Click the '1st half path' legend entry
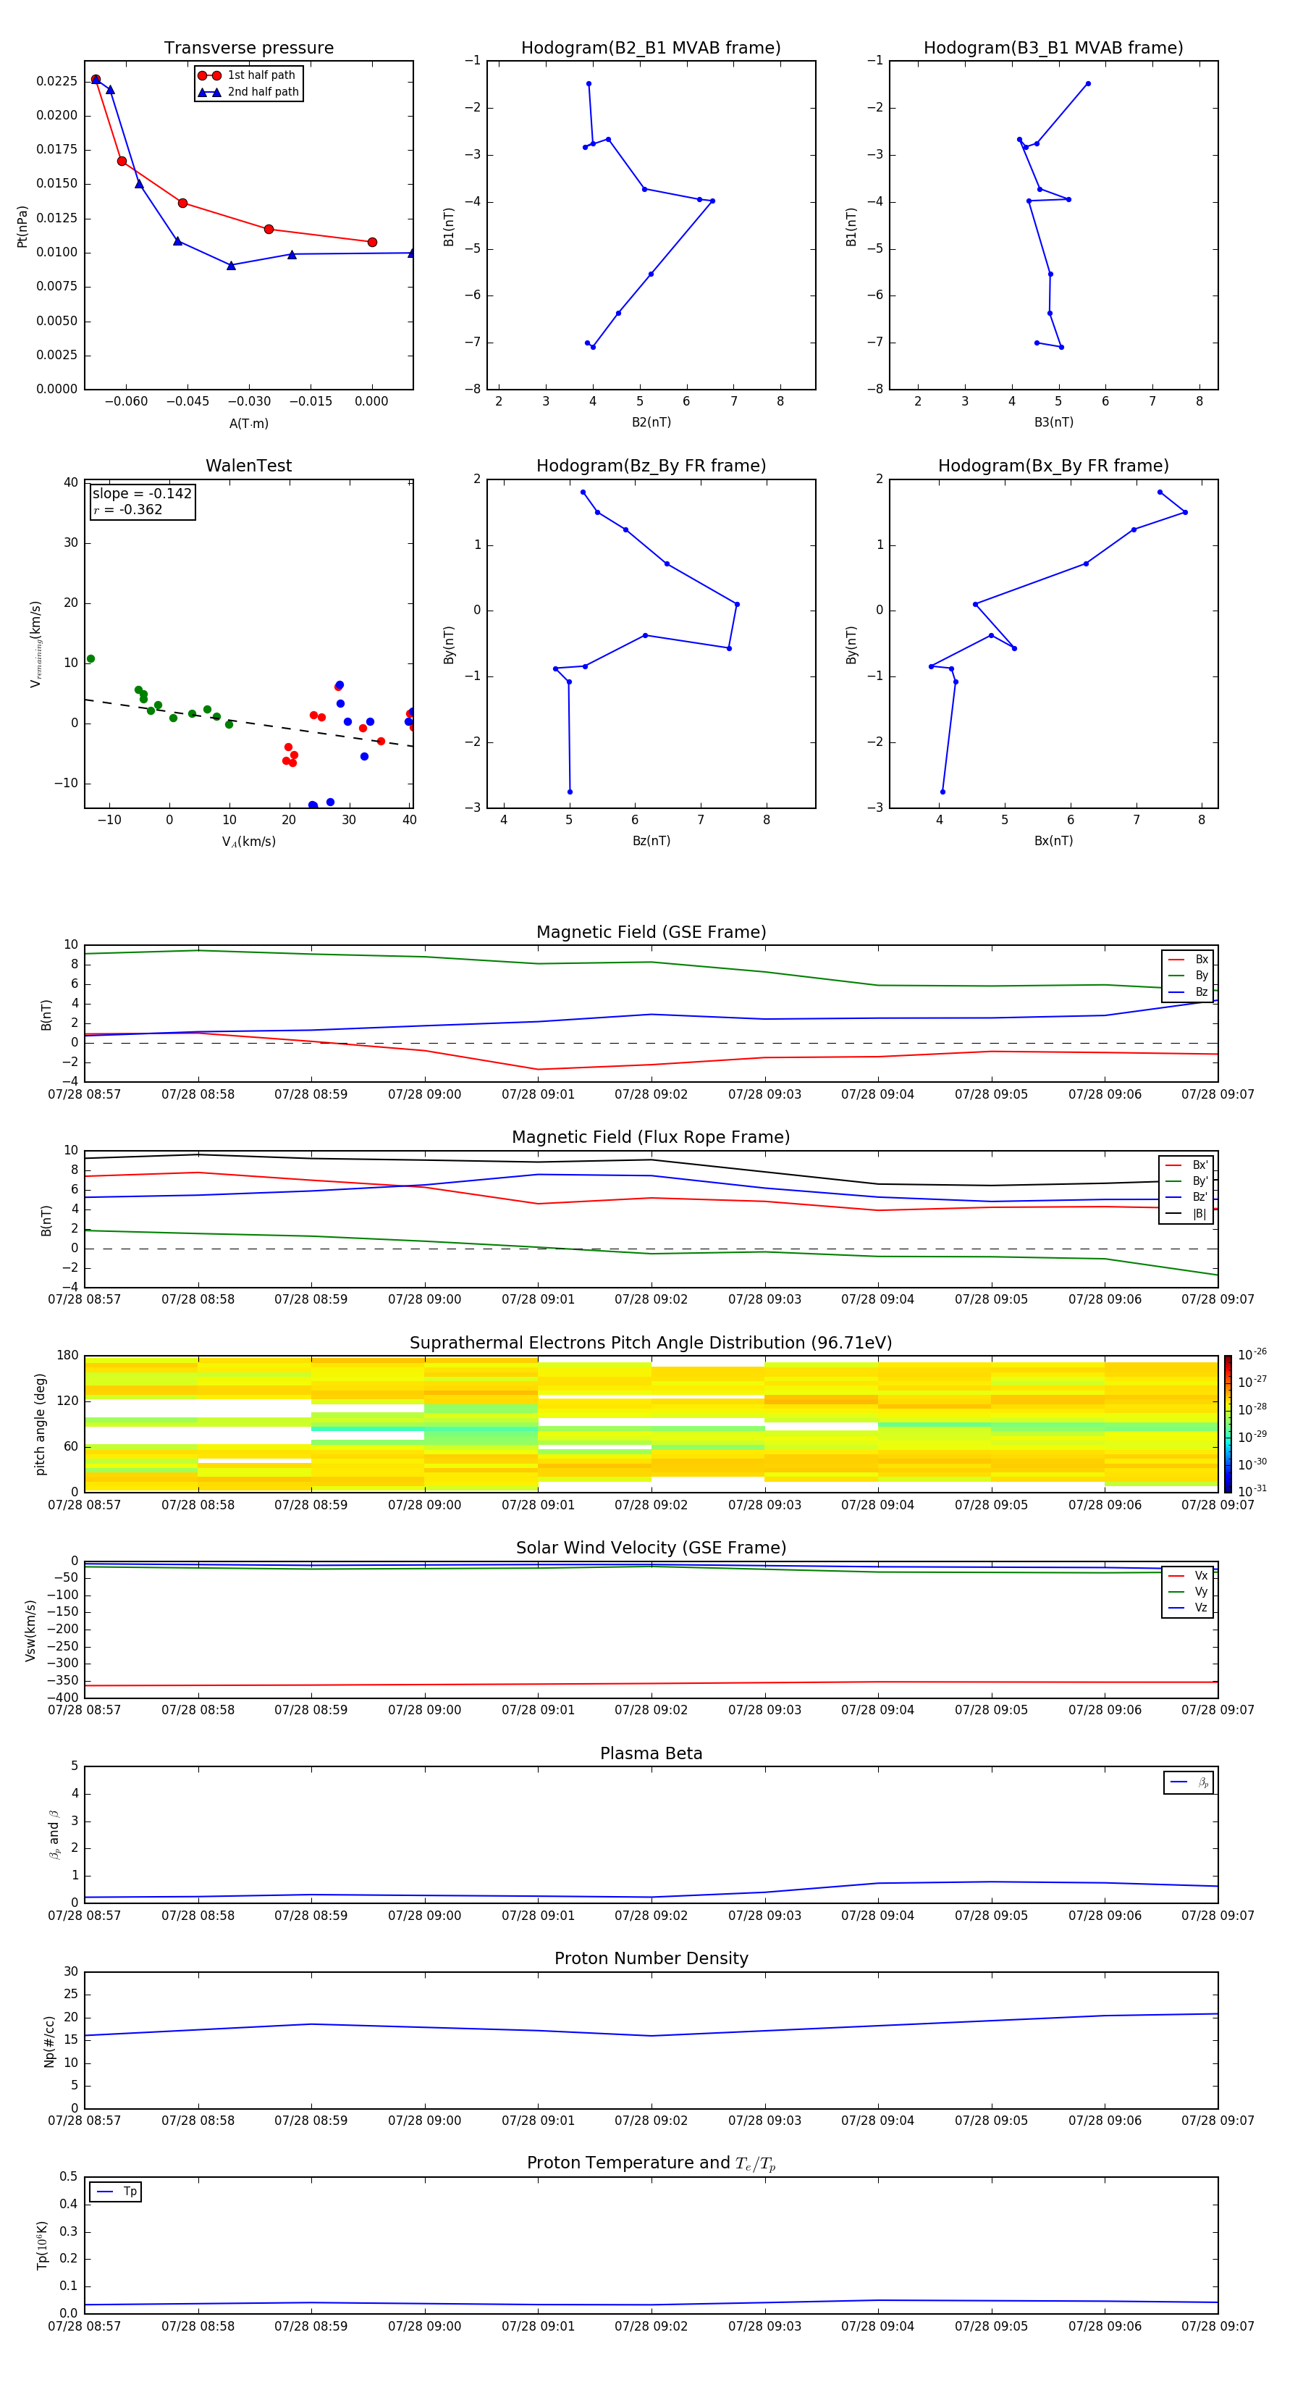The width and height of the screenshot is (1303, 2390). tap(247, 75)
